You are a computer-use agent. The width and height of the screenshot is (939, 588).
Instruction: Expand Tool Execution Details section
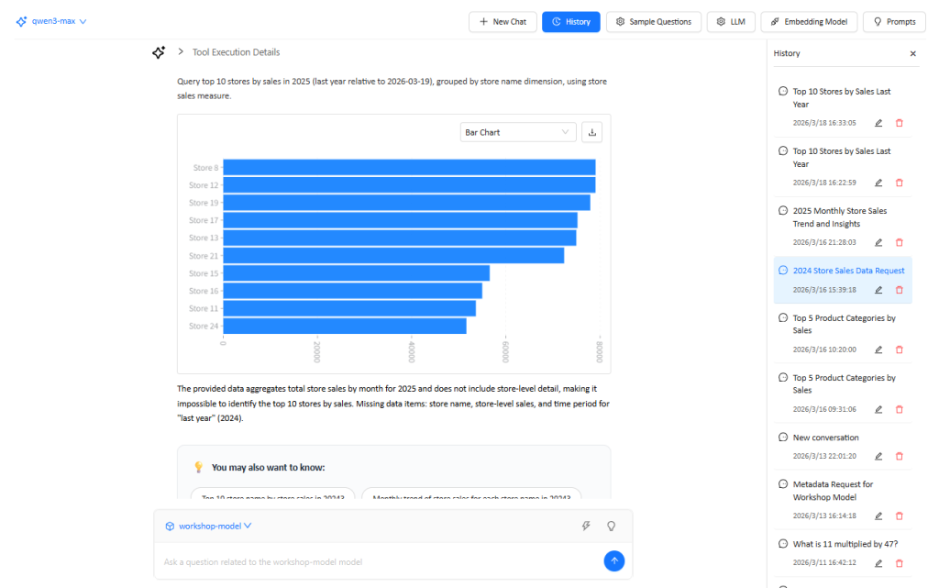tap(182, 52)
